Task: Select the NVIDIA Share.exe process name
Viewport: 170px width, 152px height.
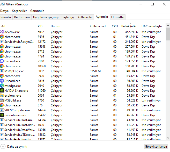Action: pos(16,91)
